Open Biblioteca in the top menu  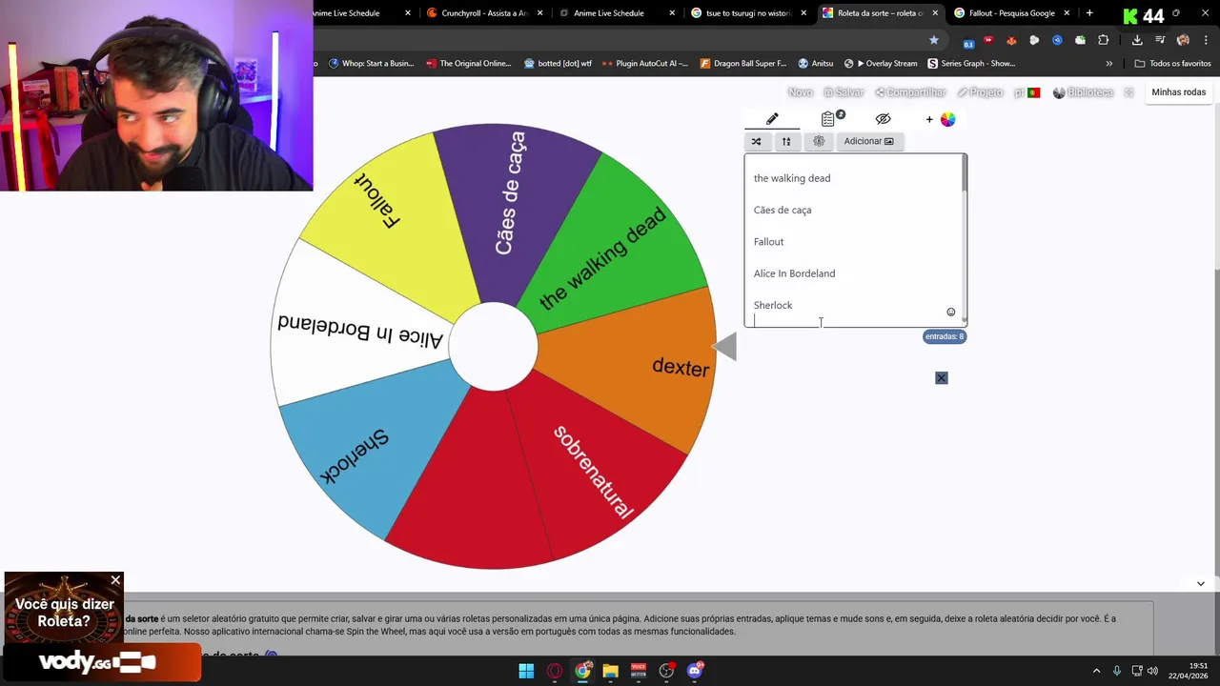click(1083, 92)
